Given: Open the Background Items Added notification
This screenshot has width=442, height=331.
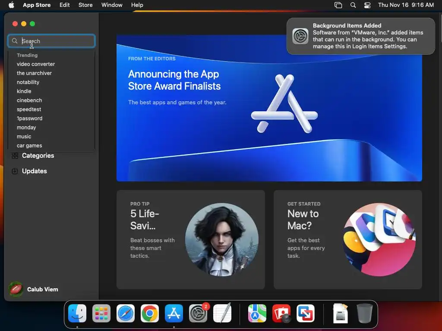Looking at the screenshot, I should tap(360, 36).
